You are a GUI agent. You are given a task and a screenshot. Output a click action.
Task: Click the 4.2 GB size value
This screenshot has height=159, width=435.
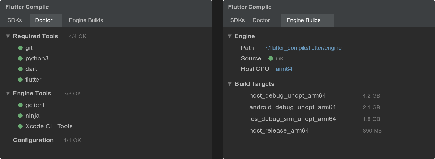pos(371,96)
